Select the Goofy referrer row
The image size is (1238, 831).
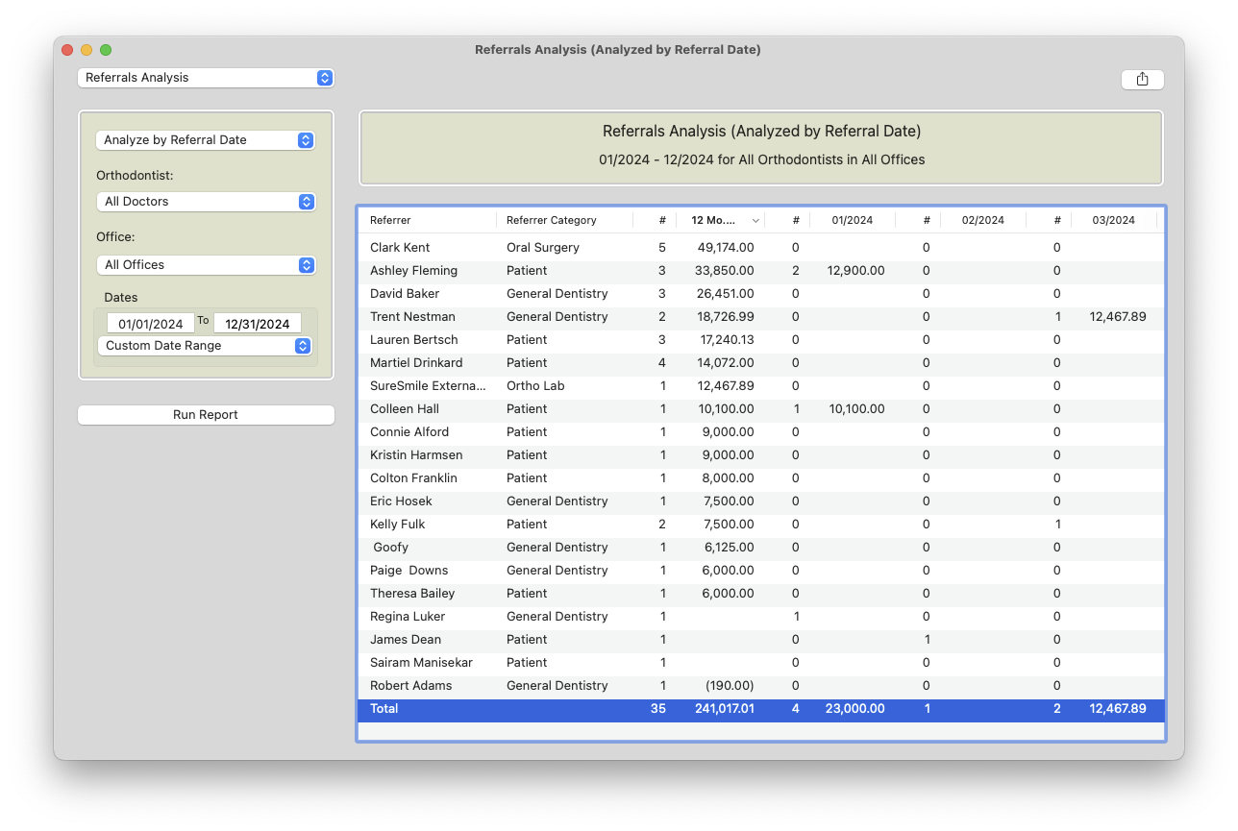click(x=761, y=548)
